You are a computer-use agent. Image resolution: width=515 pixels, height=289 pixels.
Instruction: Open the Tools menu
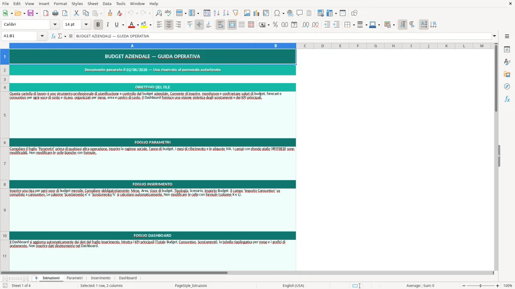point(121,3)
